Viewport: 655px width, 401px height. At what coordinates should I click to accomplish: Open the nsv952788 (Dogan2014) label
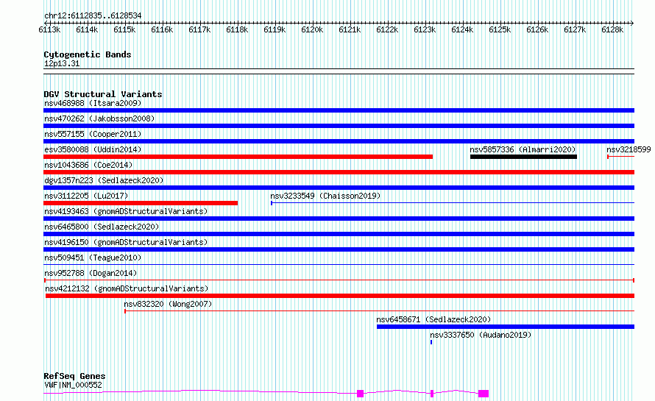tap(91, 273)
